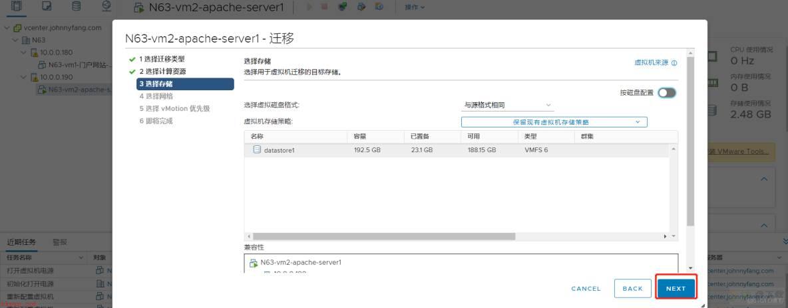Click the 188.15 GB available cell
Image resolution: width=788 pixels, height=308 pixels.
[482, 150]
